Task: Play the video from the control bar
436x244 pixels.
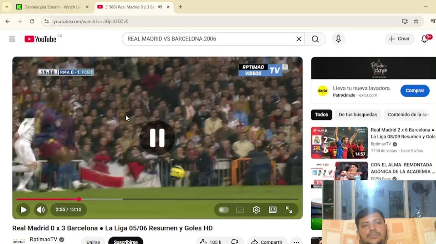Action: [23, 210]
